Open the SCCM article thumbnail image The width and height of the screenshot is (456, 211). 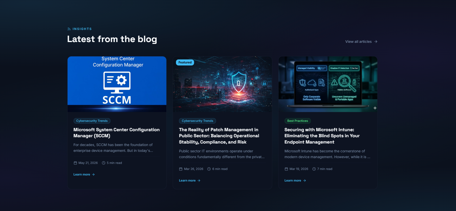click(x=117, y=84)
